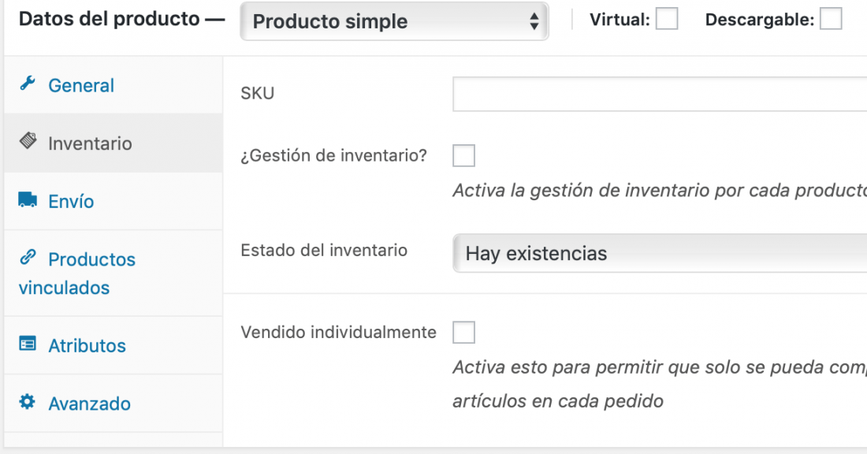Open the Estado del inventario dropdown

point(660,253)
